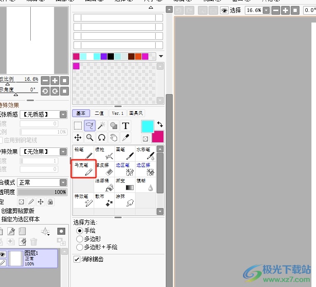This screenshot has width=316, height=287.
Task: Select the rectangular selection tool
Action: pos(78,126)
